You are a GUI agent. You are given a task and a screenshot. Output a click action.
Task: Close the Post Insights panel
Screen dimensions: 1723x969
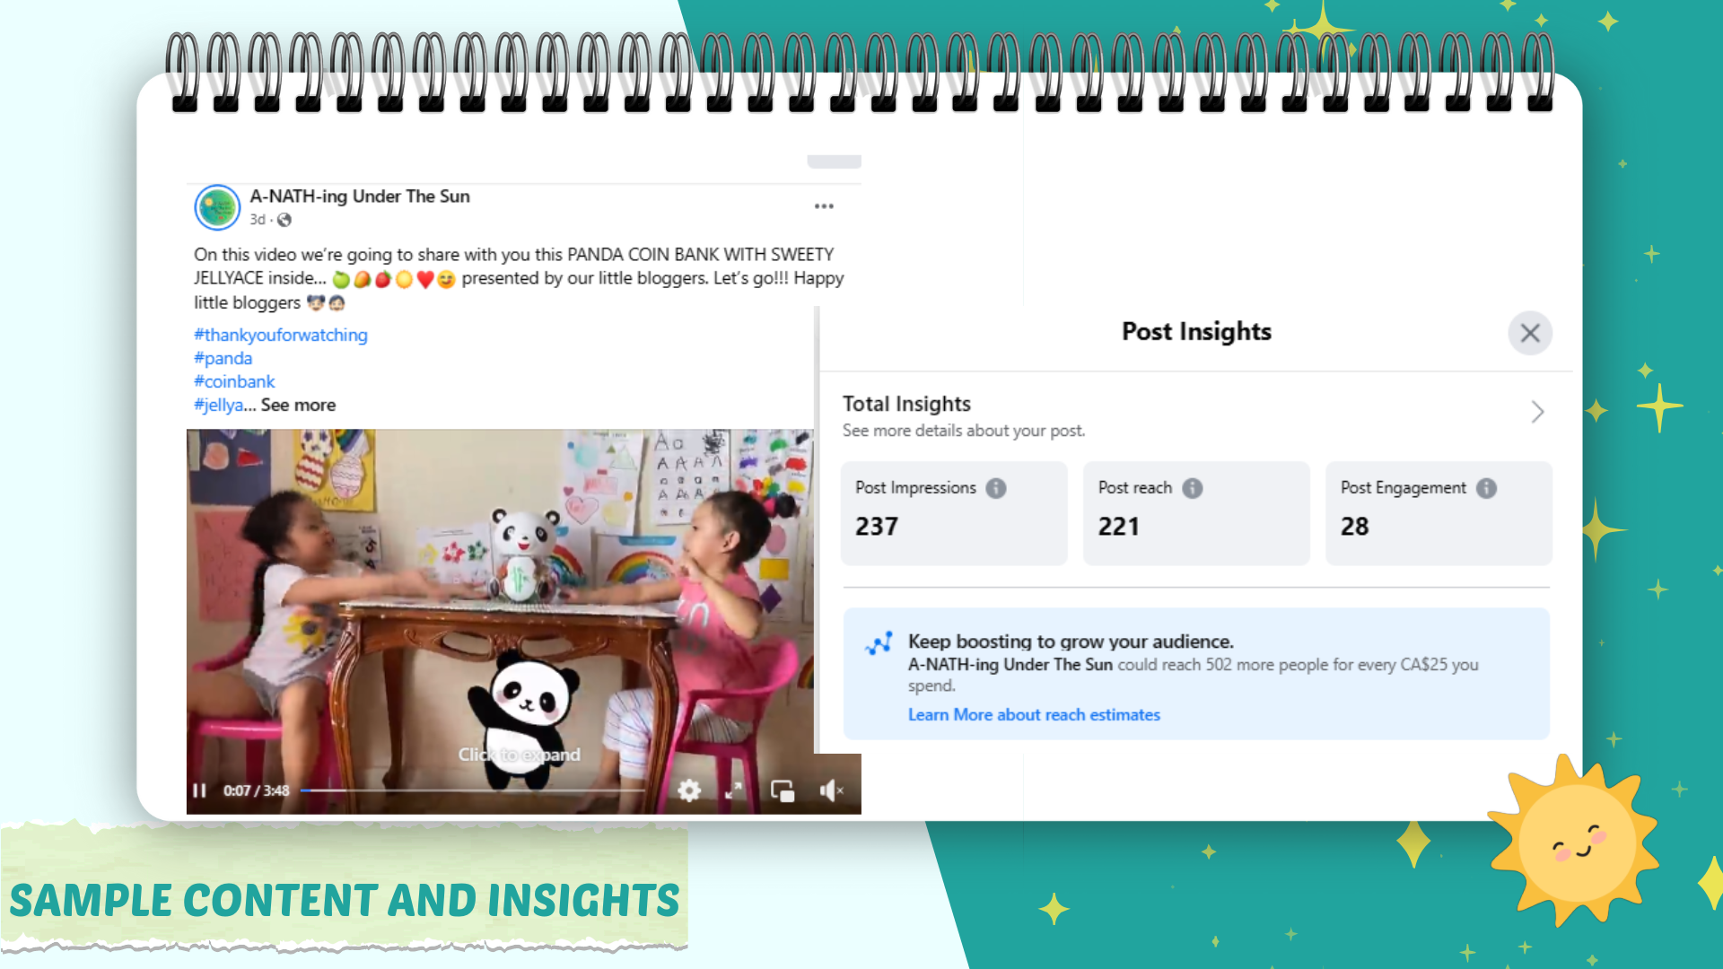pos(1530,333)
